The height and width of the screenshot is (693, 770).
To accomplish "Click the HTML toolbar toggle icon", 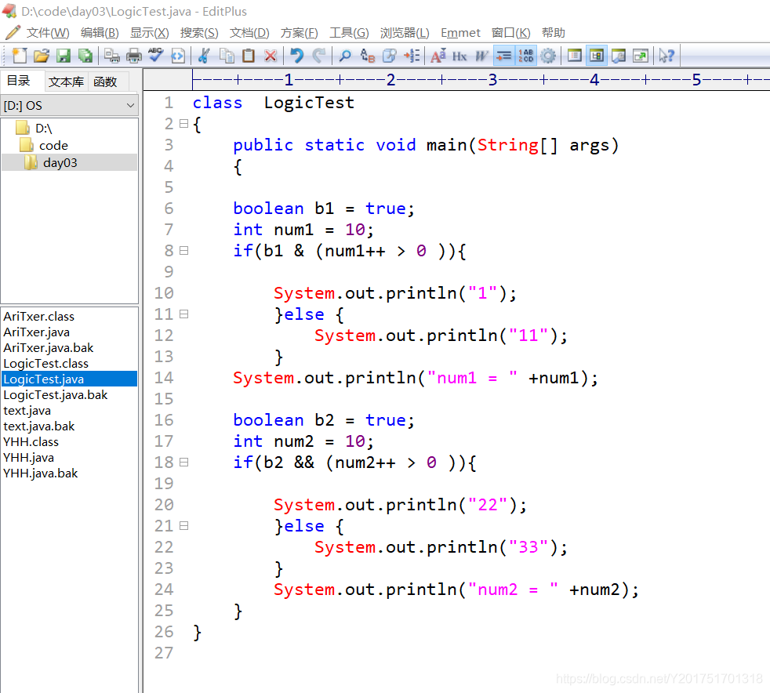I will (x=178, y=56).
